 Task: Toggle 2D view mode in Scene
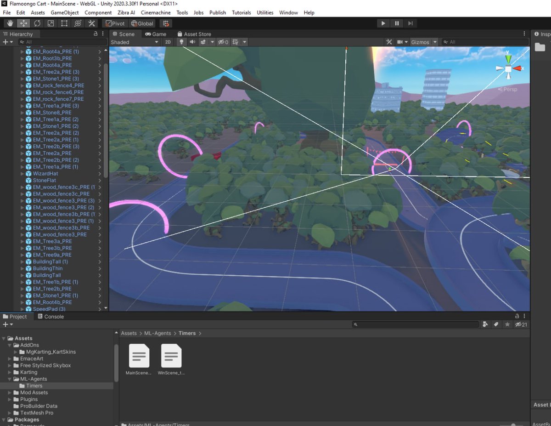click(168, 42)
